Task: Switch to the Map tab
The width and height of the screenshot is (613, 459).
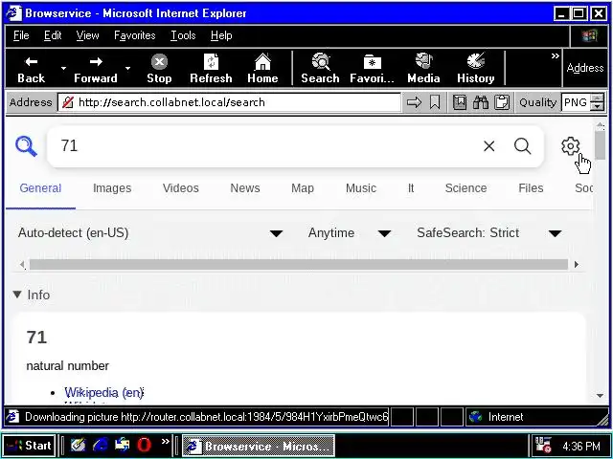Action: click(x=303, y=188)
